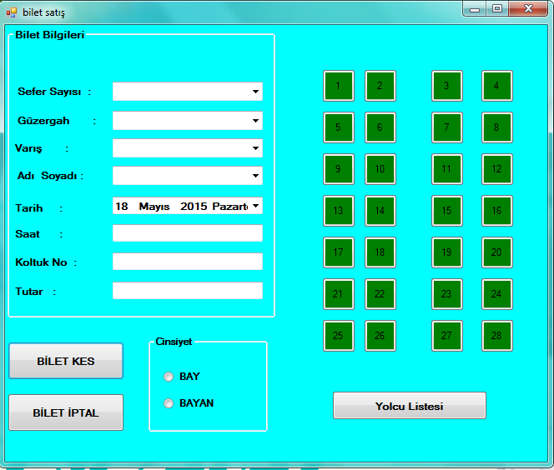Screen dimensions: 554x470
Task: Choose green seat button 9
Action: click(339, 169)
